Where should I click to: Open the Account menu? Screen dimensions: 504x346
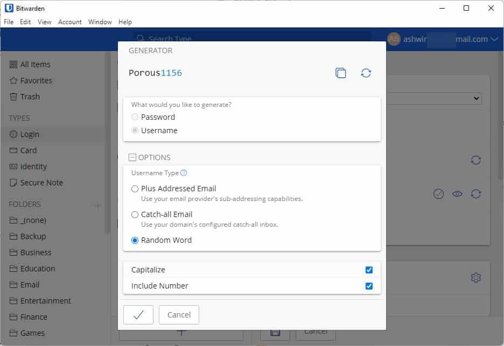pyautogui.click(x=70, y=22)
